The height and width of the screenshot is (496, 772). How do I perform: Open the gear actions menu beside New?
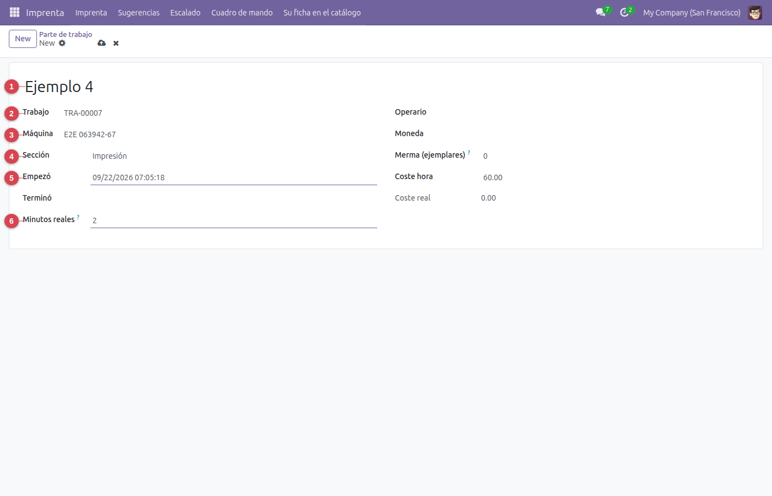click(62, 43)
